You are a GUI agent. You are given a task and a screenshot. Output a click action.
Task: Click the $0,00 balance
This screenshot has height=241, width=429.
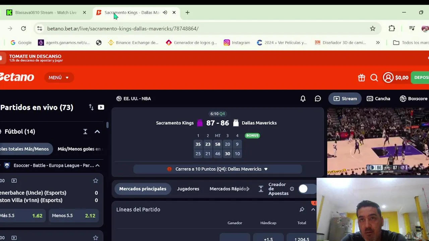tap(402, 78)
